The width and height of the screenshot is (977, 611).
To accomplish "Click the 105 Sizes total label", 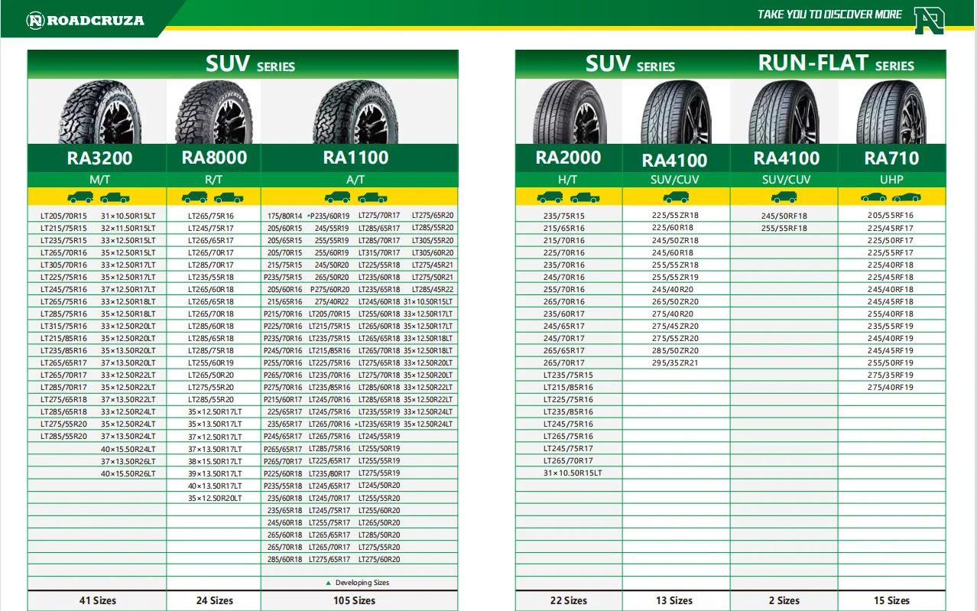I will point(354,600).
